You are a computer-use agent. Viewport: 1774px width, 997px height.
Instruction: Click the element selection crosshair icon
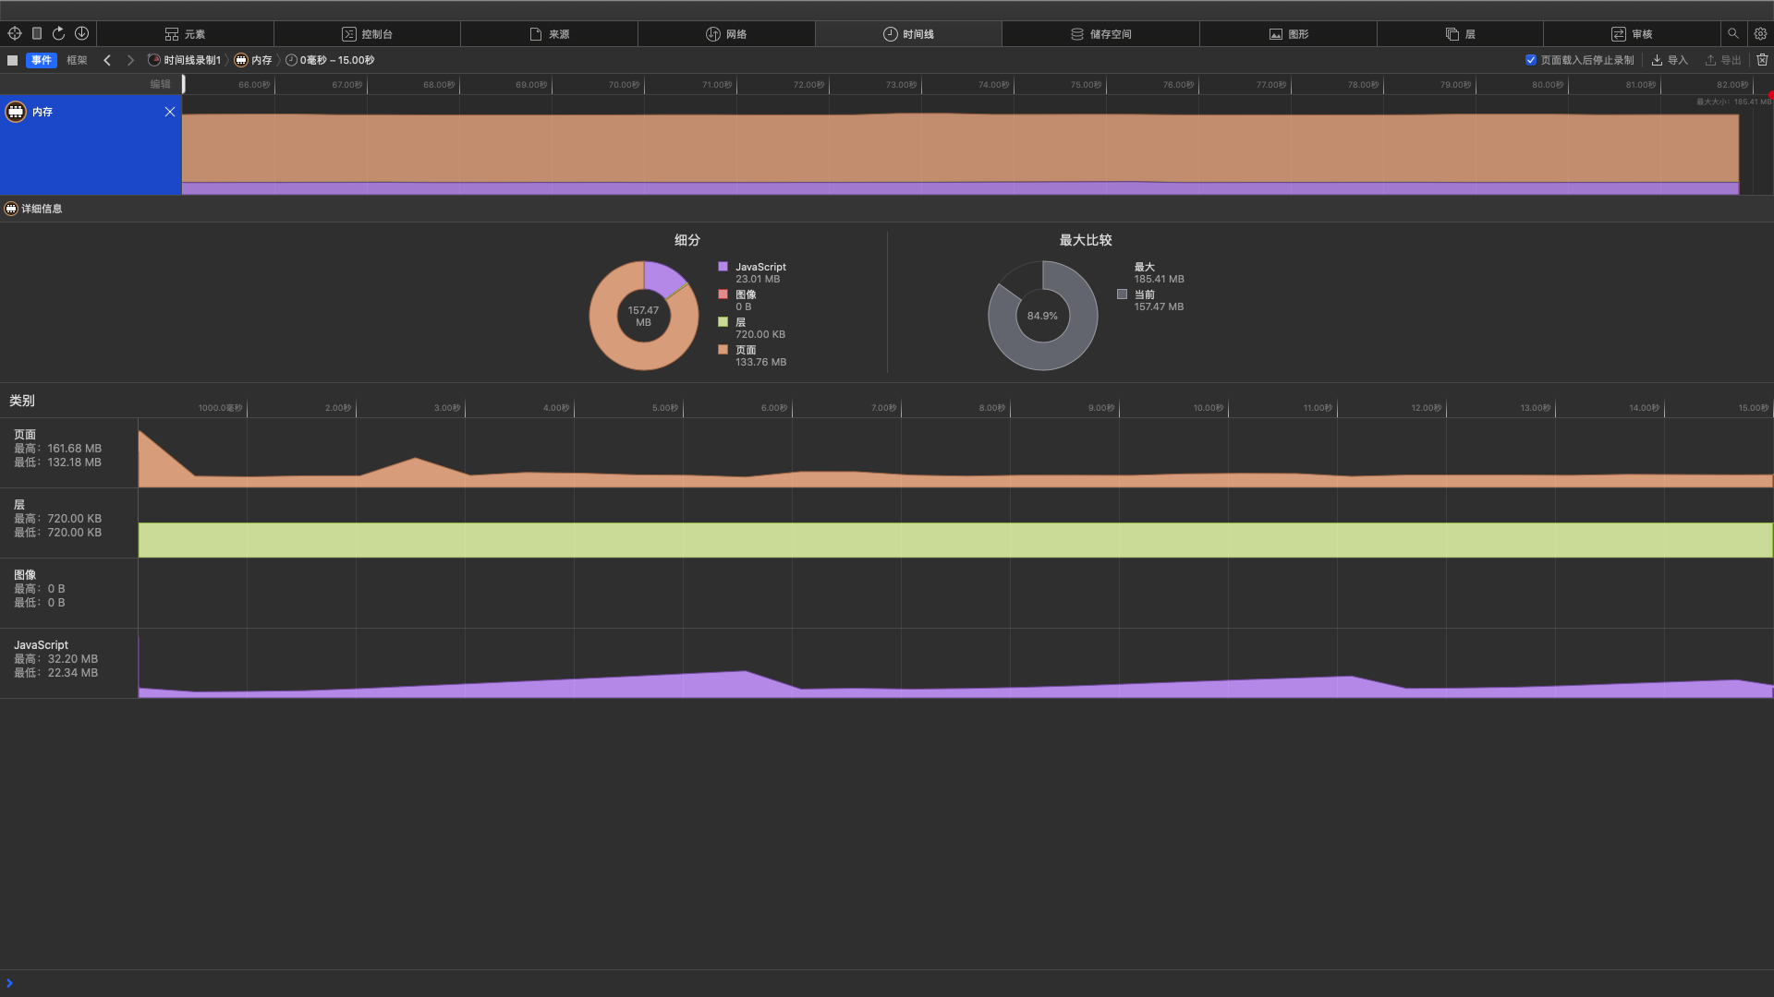pyautogui.click(x=15, y=33)
